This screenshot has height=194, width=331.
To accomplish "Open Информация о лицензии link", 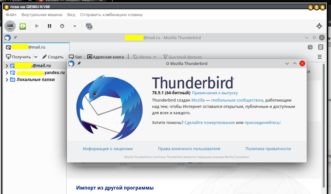I will tap(108, 149).
